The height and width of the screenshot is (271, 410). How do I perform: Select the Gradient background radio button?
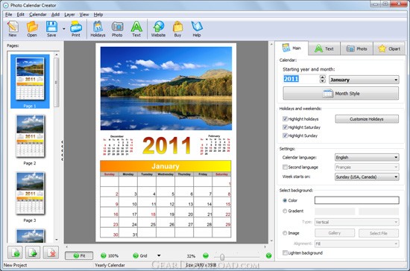coord(285,211)
